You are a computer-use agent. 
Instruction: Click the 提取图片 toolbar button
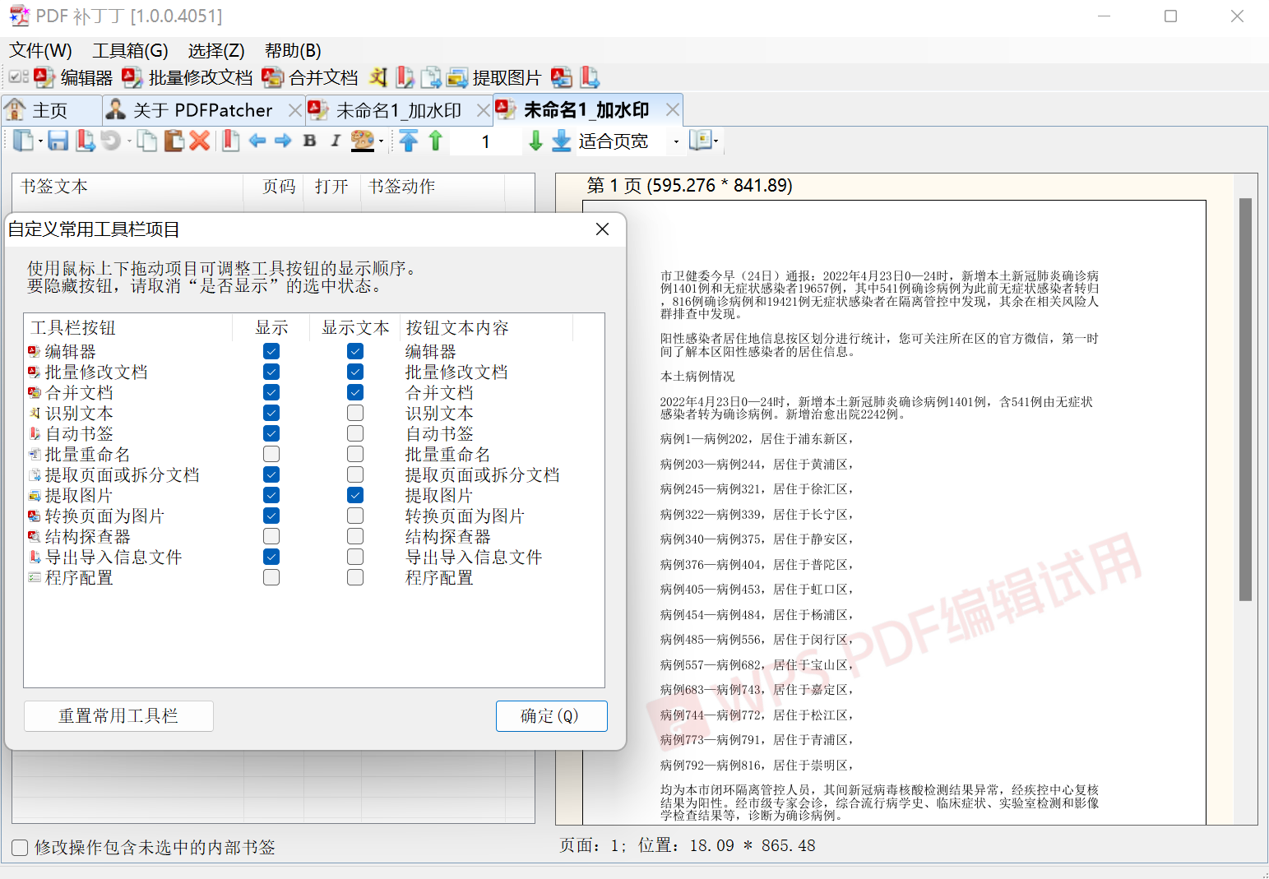click(493, 77)
